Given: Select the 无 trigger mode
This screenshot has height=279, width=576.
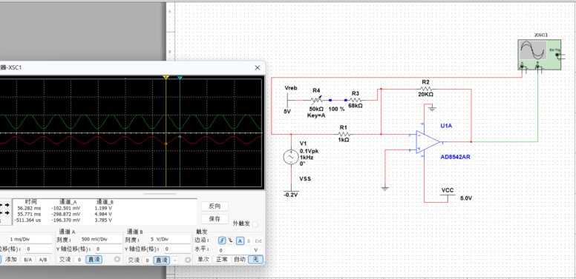Looking at the screenshot, I should point(255,260).
